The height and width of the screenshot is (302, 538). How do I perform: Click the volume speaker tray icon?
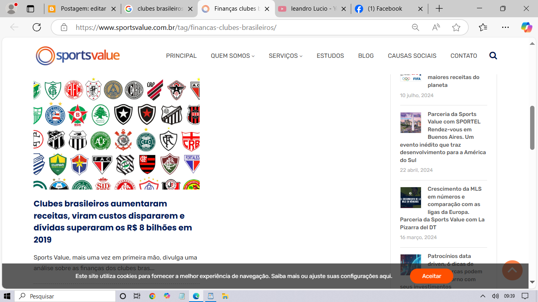[x=495, y=296]
